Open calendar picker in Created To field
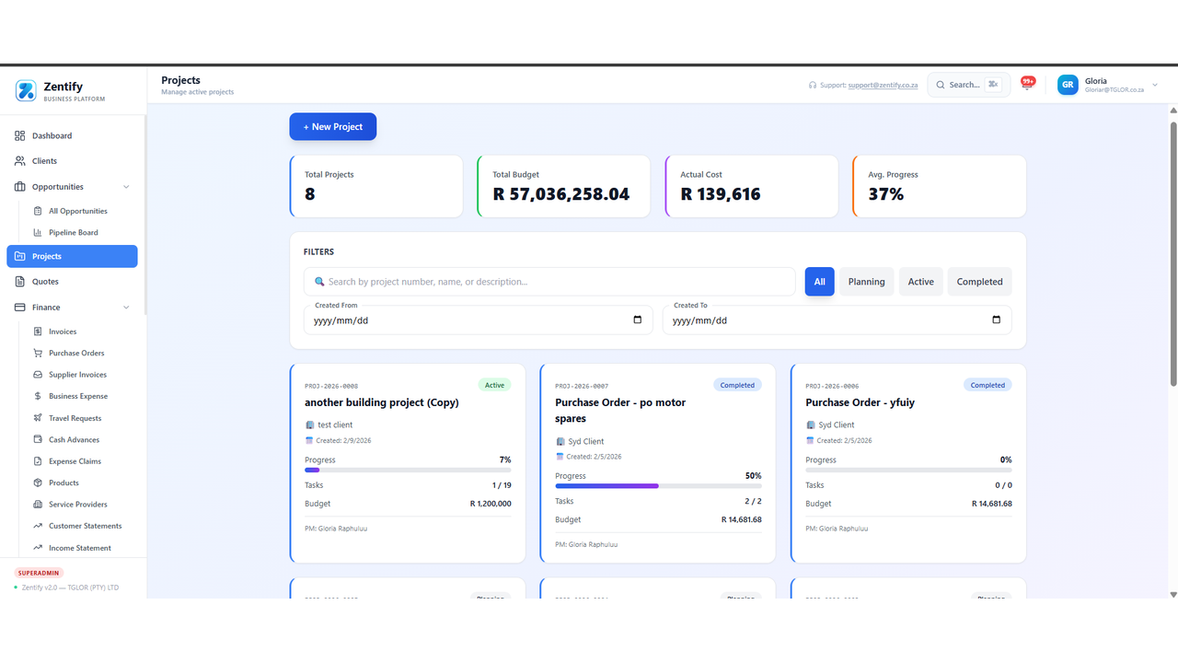The width and height of the screenshot is (1178, 663). point(997,320)
